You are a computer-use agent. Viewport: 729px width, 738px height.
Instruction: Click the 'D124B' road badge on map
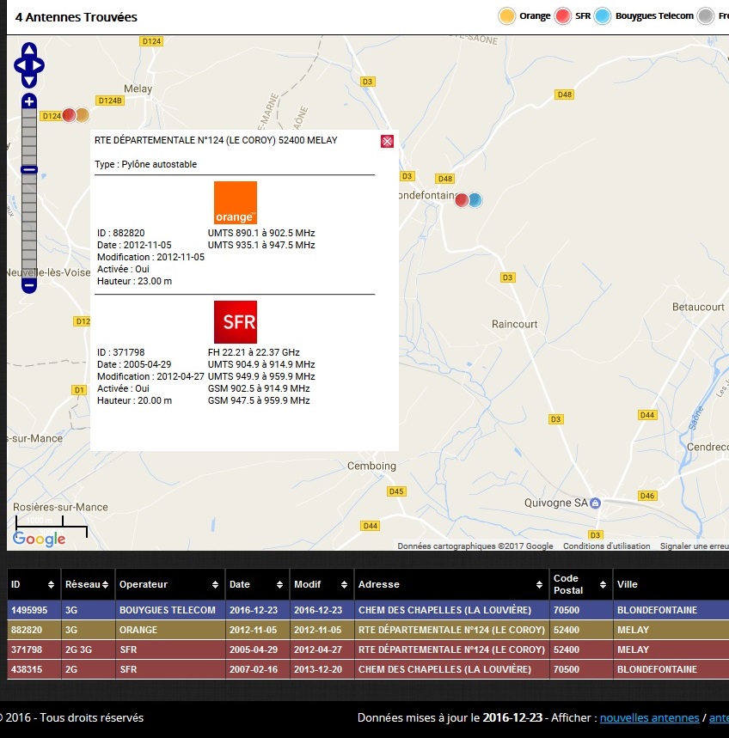pos(110,101)
